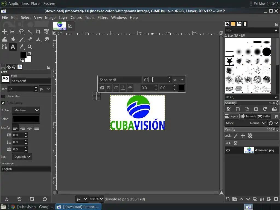
Task: Select the Clone stamp tool
Action: [x=38, y=39]
